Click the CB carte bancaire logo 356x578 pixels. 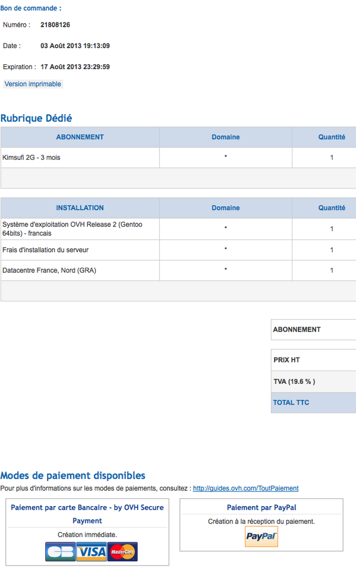(x=60, y=552)
